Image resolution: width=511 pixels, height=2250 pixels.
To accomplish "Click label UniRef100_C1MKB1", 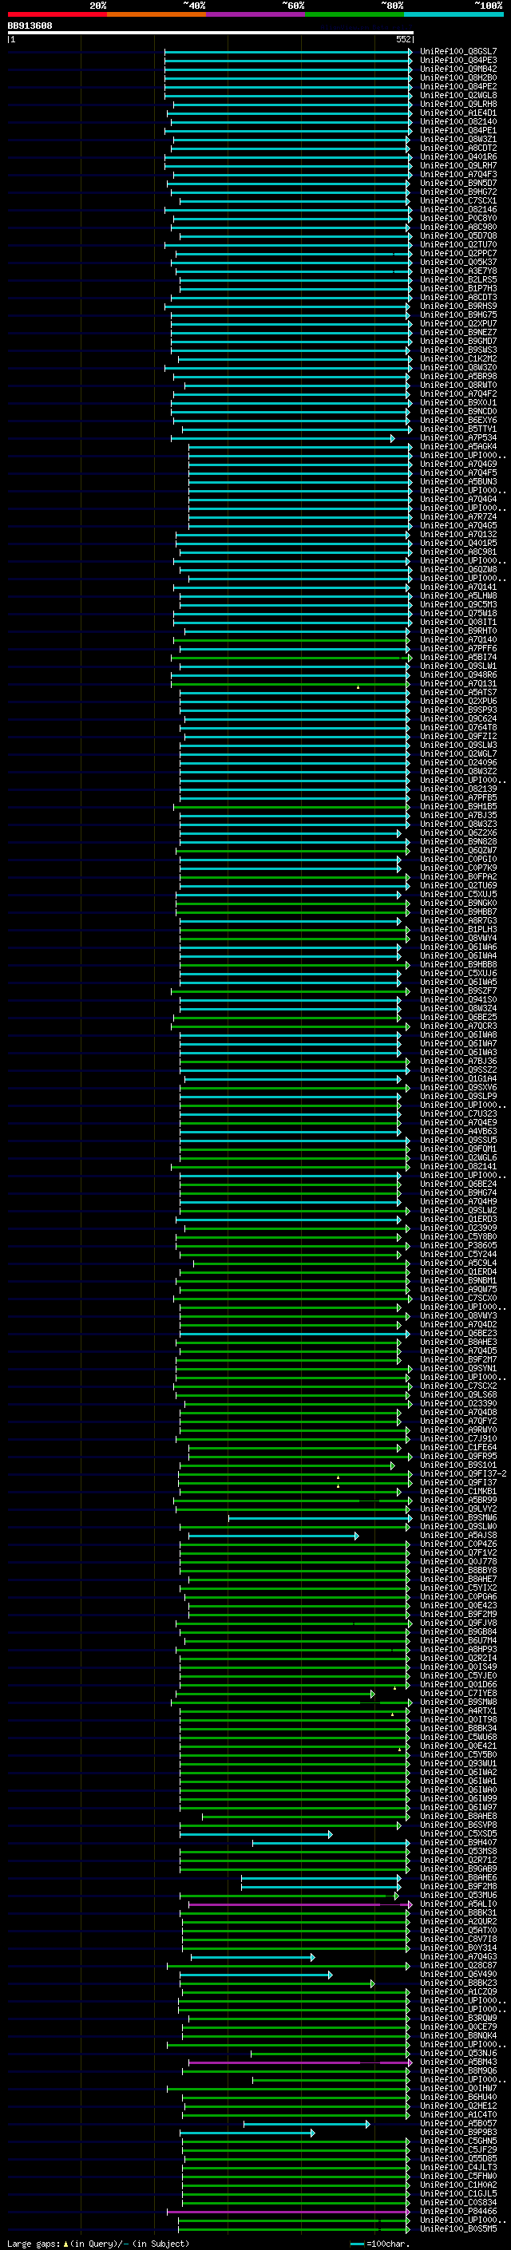I will click(458, 1491).
